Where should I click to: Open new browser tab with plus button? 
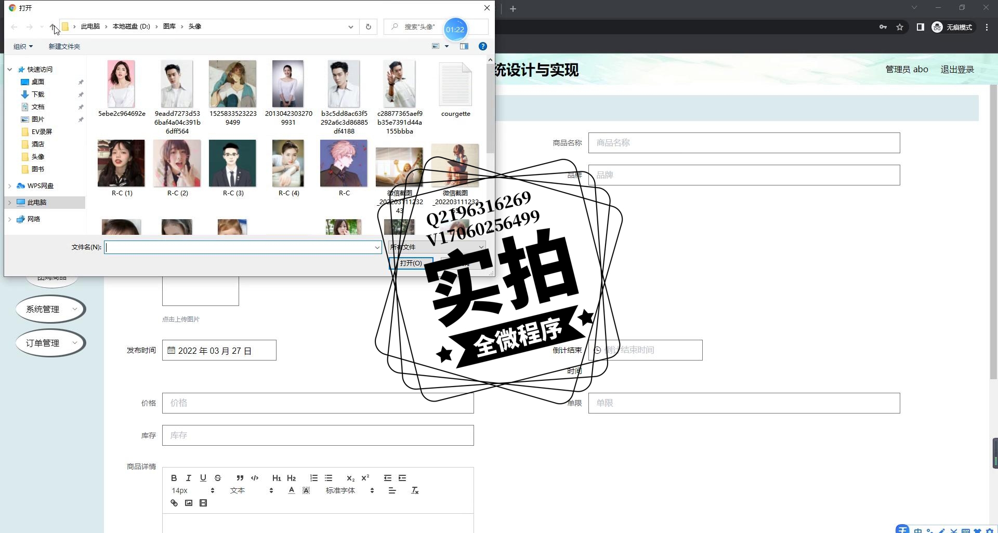coord(513,8)
